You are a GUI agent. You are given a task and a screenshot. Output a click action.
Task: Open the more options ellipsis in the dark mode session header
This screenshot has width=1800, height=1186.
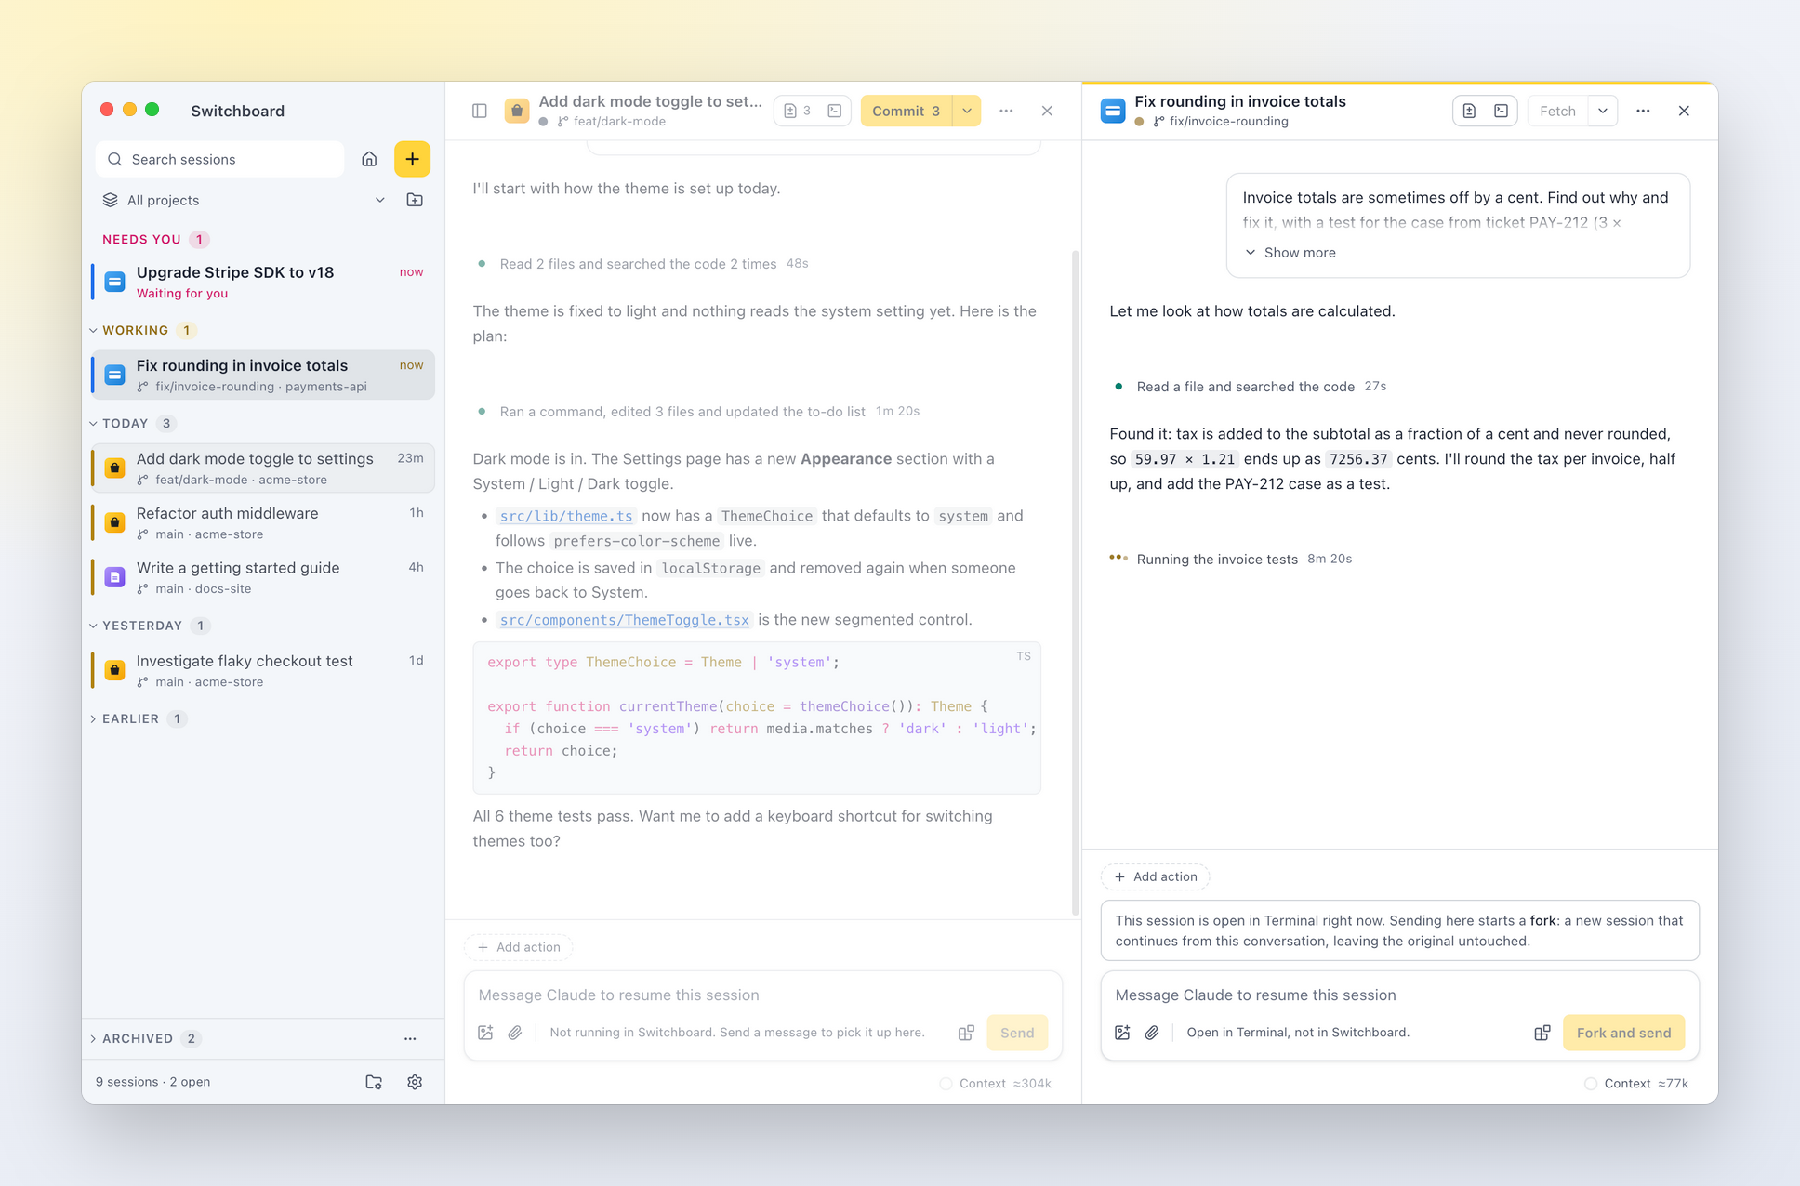1006,111
